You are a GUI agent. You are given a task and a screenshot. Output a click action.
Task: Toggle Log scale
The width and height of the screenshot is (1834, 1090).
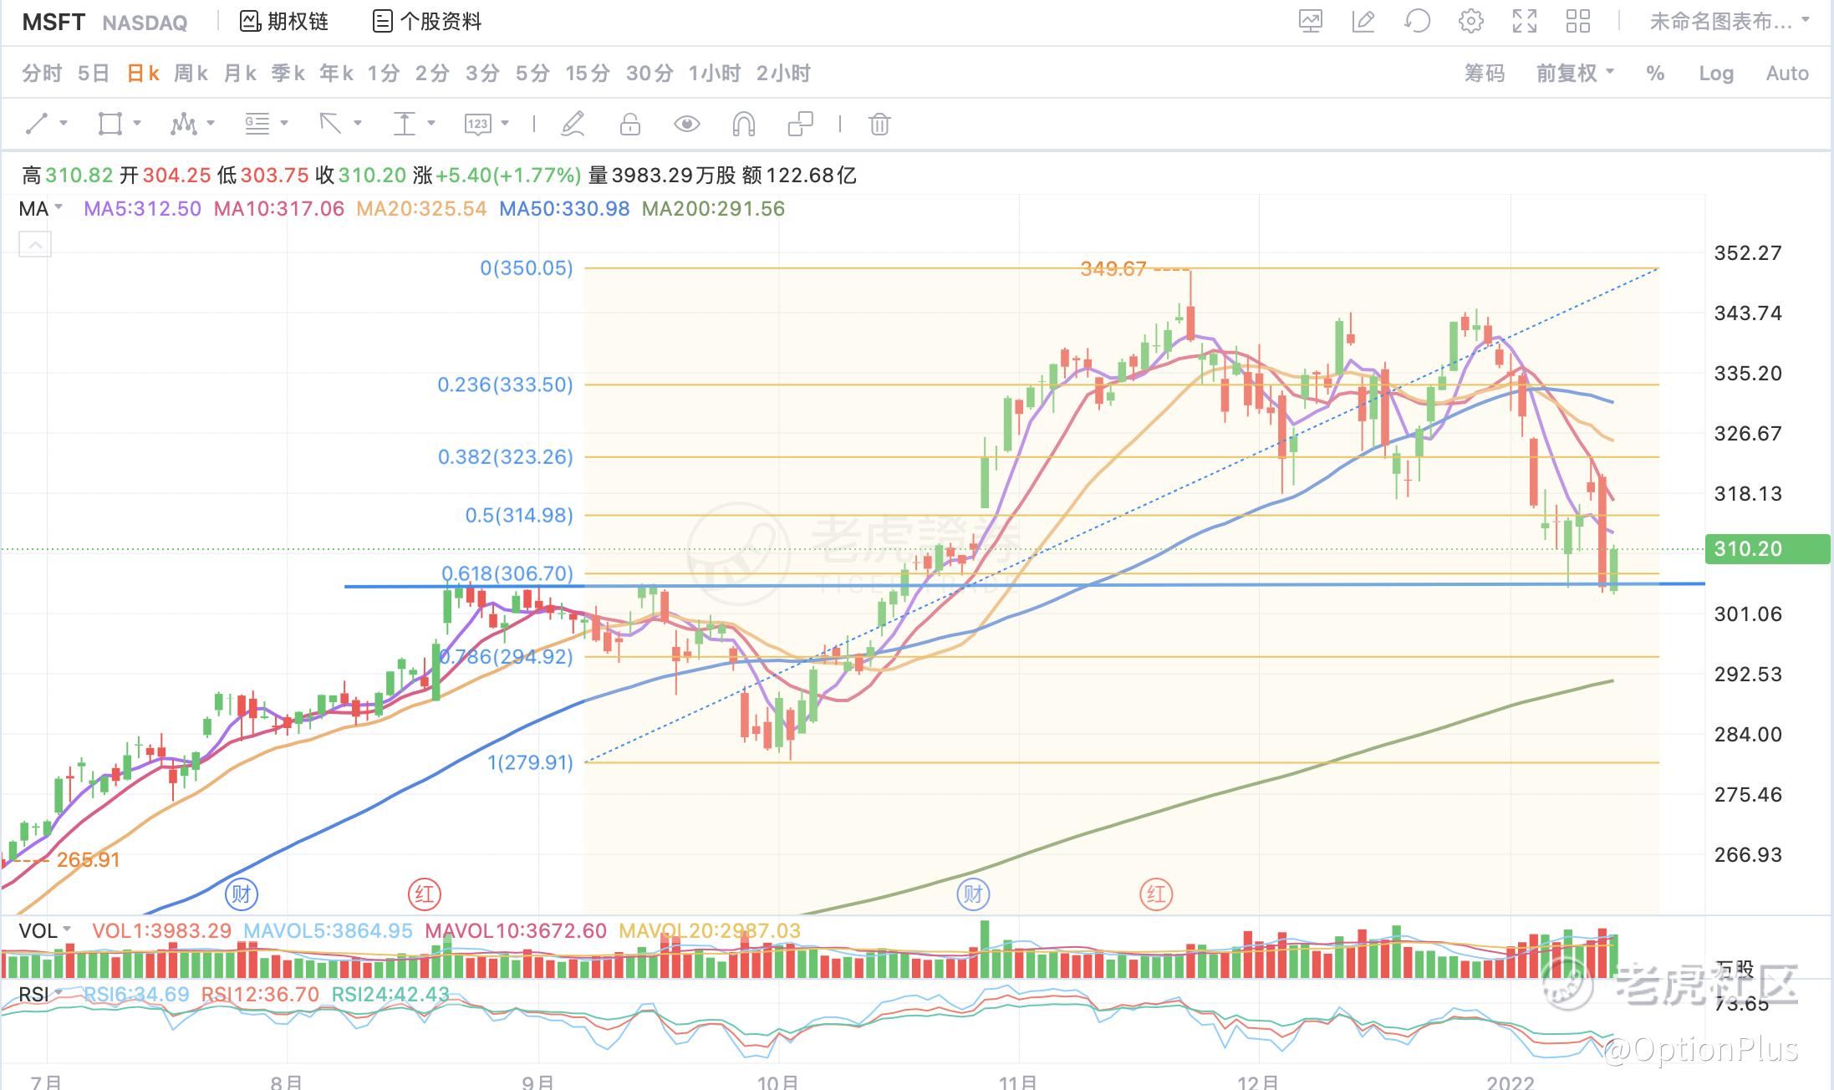(x=1716, y=74)
